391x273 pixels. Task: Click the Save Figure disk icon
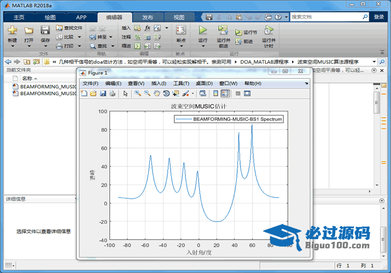[103, 93]
